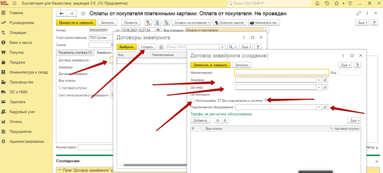
Task: Expand the Договор dropdown list
Action: click(319, 88)
